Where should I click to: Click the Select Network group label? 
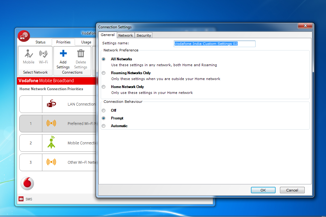pyautogui.click(x=35, y=72)
